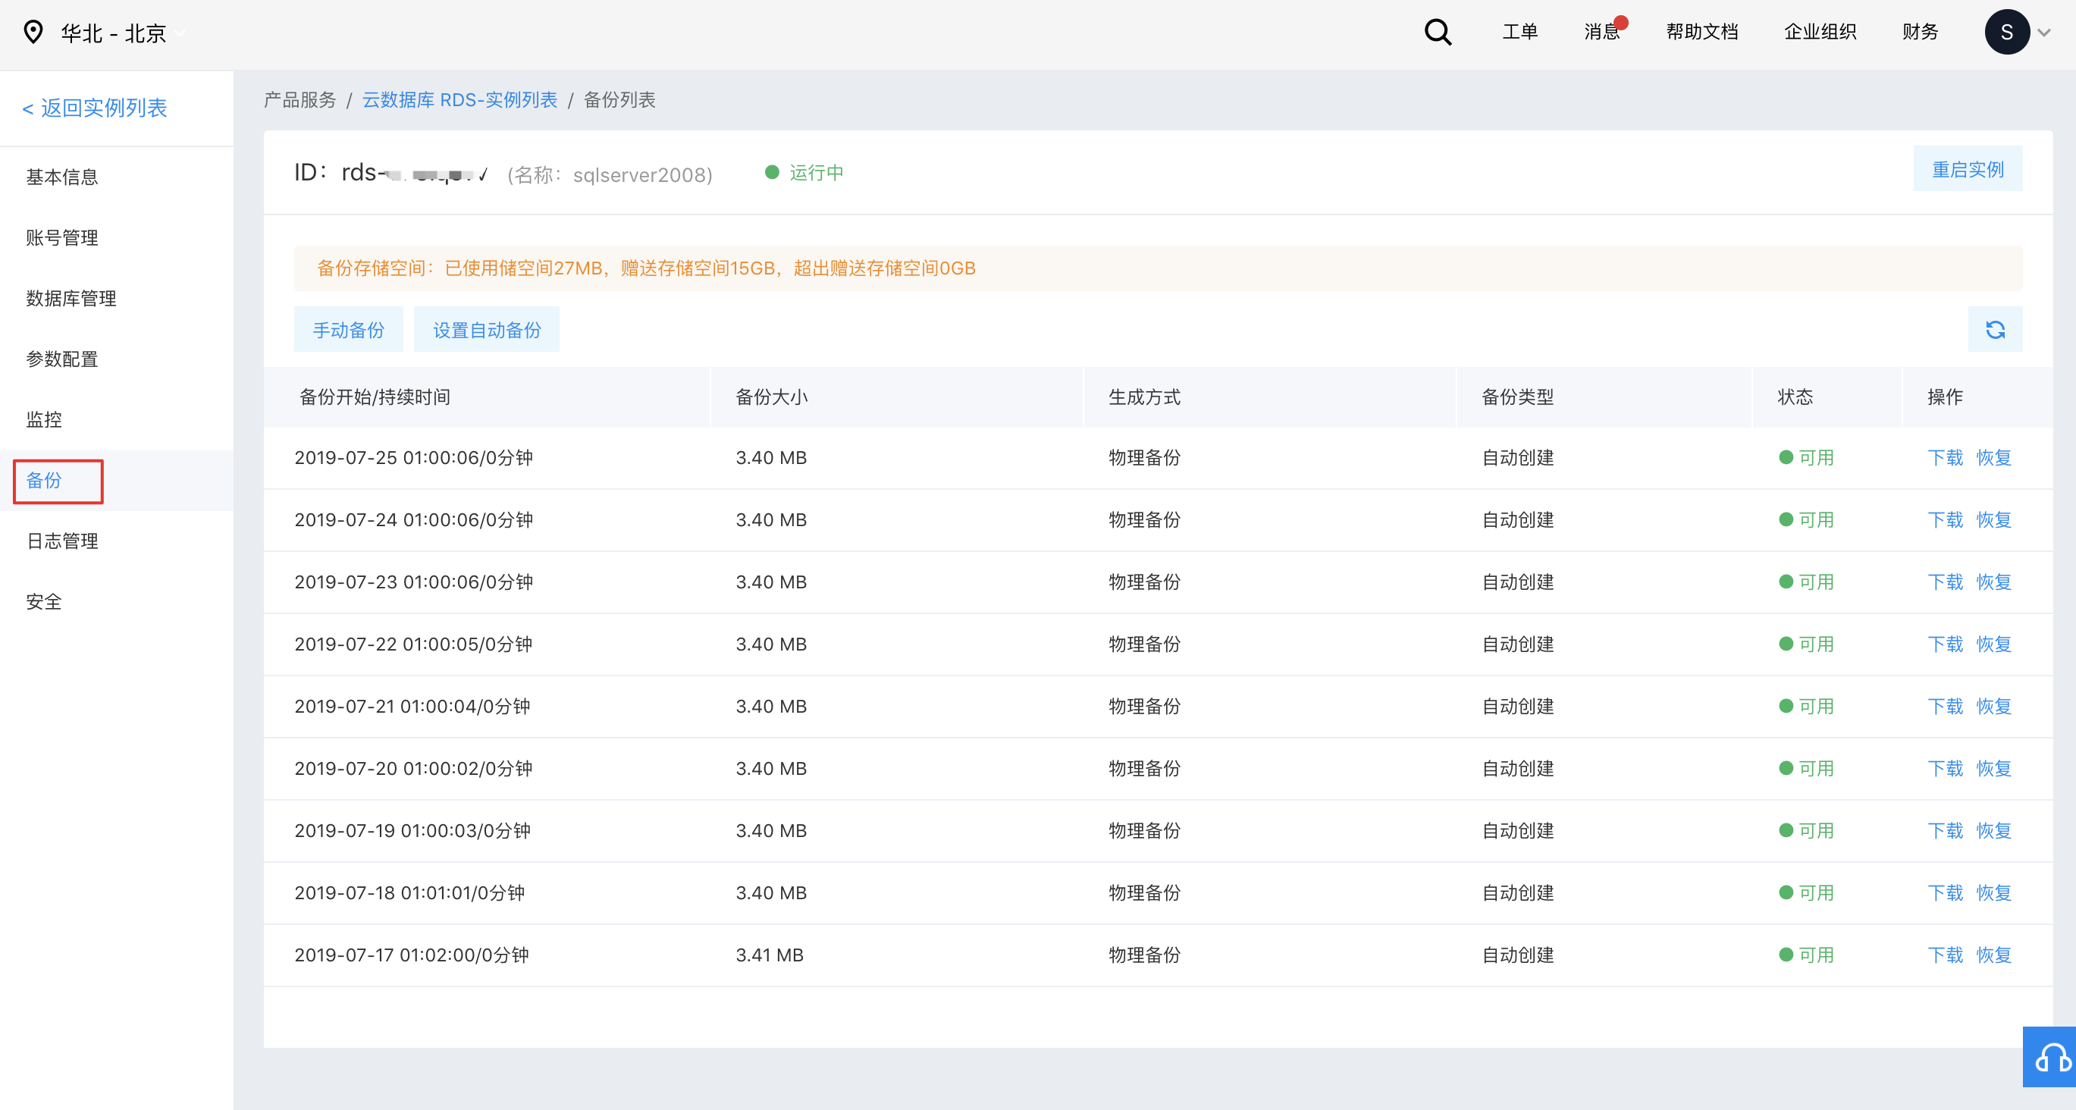The width and height of the screenshot is (2076, 1110).
Task: Click 云数据库 RDS-实例列表 breadcrumb
Action: [x=459, y=100]
